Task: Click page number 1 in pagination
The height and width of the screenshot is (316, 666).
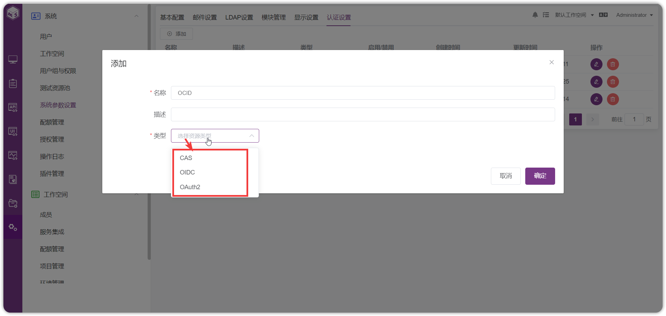Action: (575, 119)
